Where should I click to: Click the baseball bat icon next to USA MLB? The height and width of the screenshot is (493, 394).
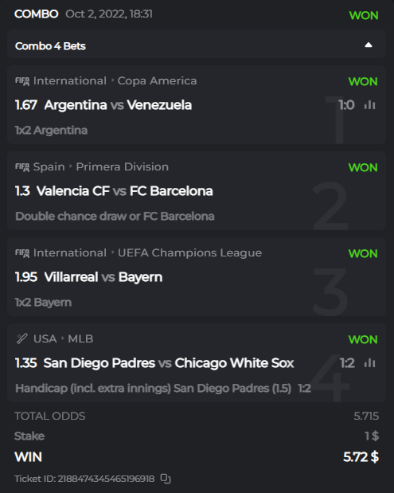tap(22, 339)
